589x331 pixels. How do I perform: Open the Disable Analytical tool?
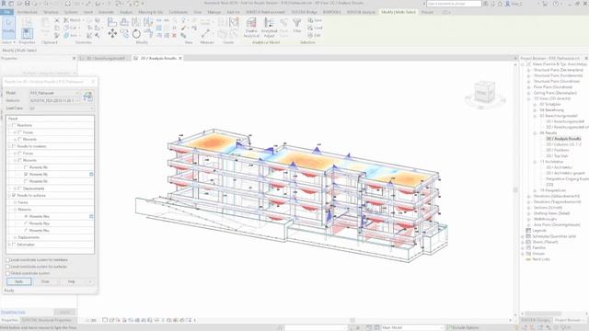[251, 27]
